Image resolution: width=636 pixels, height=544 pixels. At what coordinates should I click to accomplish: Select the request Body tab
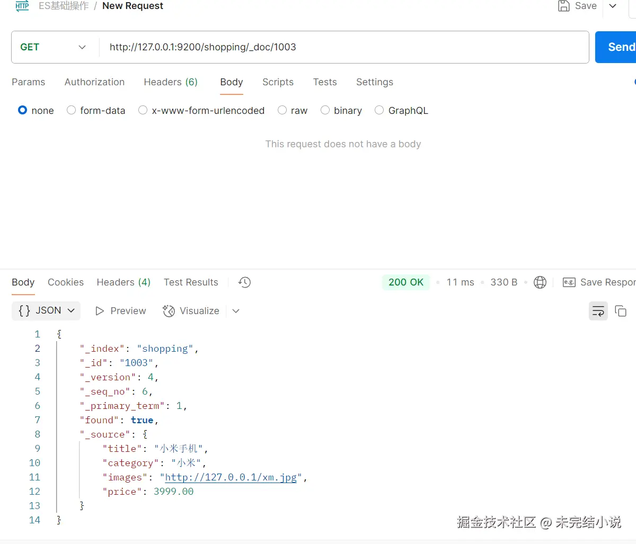[232, 82]
